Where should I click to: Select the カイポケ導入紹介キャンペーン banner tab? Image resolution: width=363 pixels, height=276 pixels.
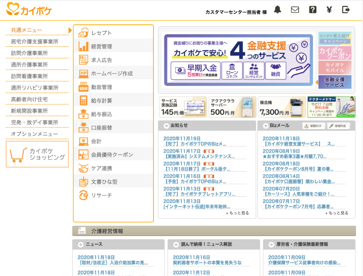335,38
